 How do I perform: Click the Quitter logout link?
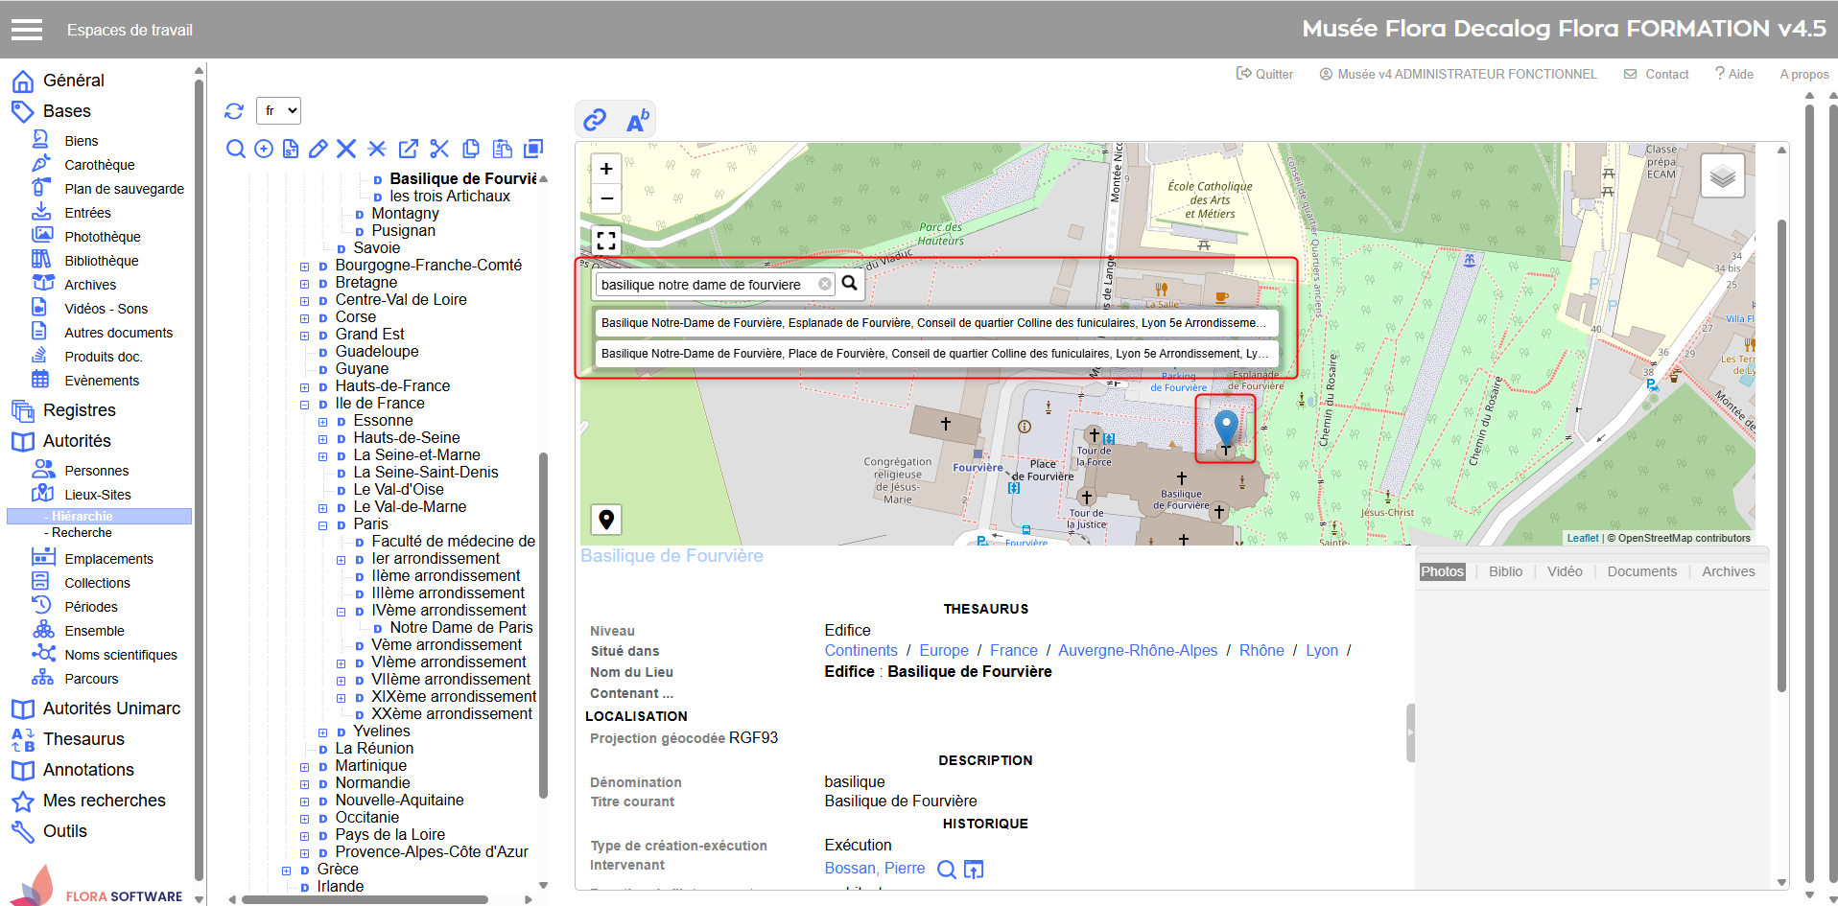click(x=1264, y=74)
